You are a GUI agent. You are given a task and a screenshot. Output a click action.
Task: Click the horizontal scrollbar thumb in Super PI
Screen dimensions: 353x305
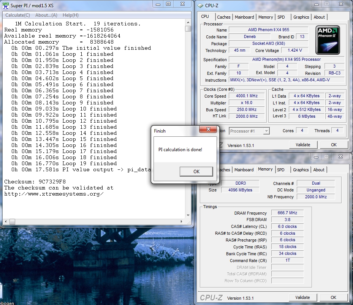pos(12,222)
